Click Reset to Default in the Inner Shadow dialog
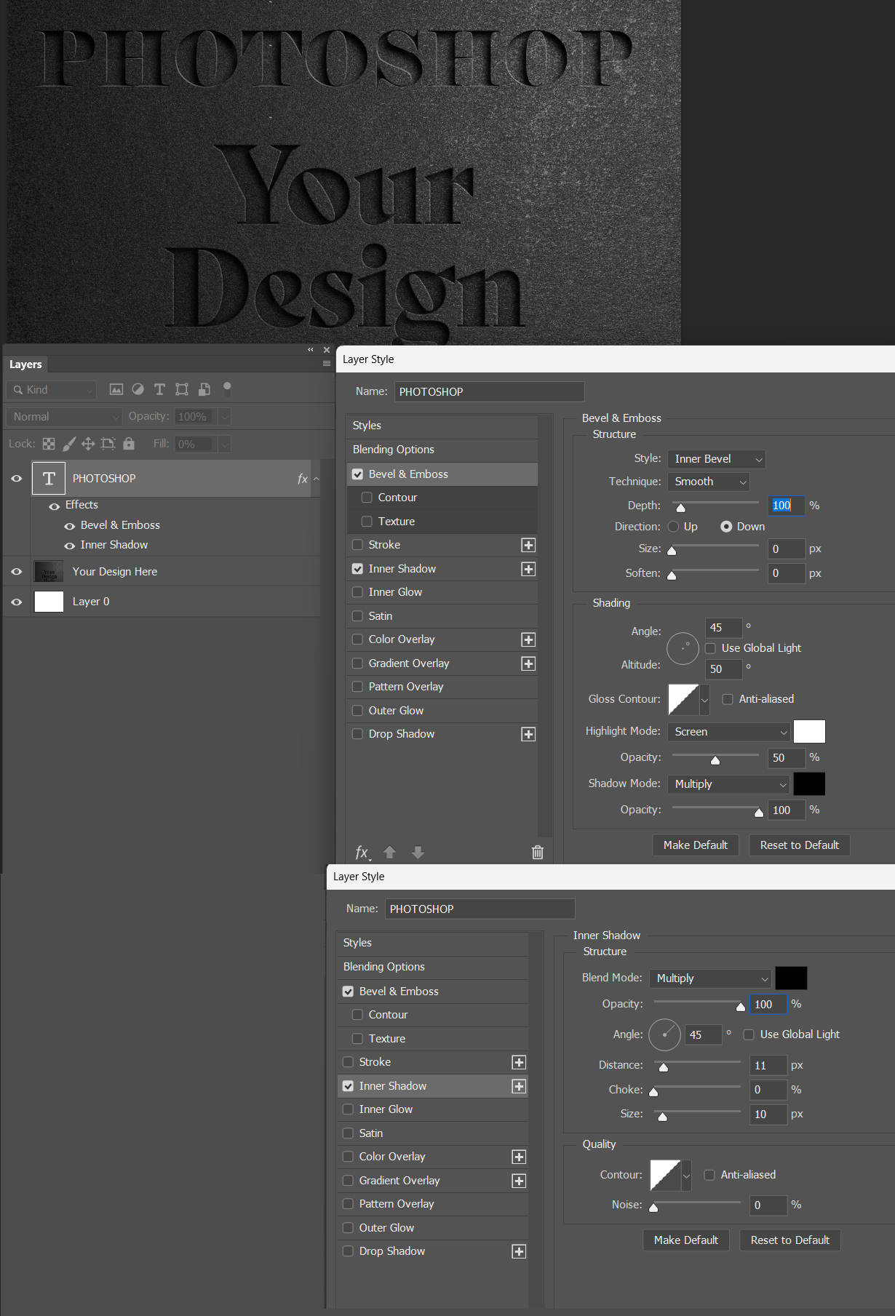This screenshot has width=895, height=1316. 790,1240
